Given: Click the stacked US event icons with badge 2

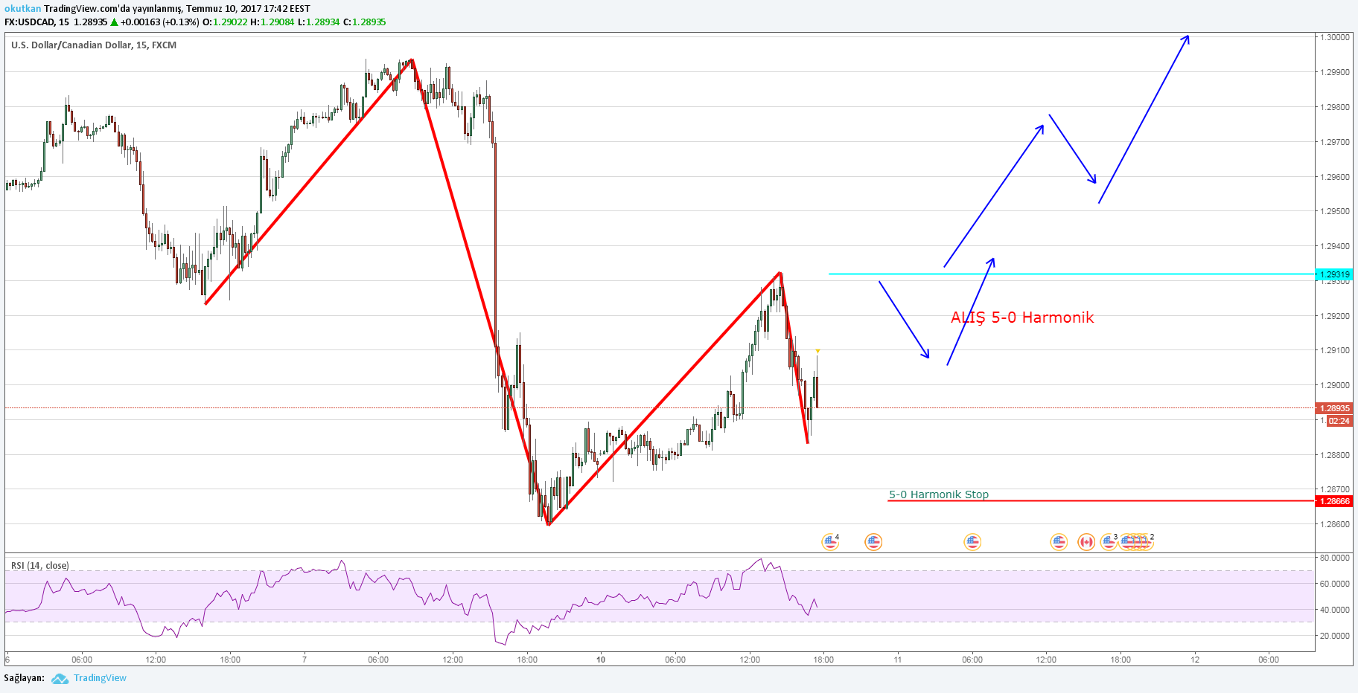Looking at the screenshot, I should (1138, 542).
